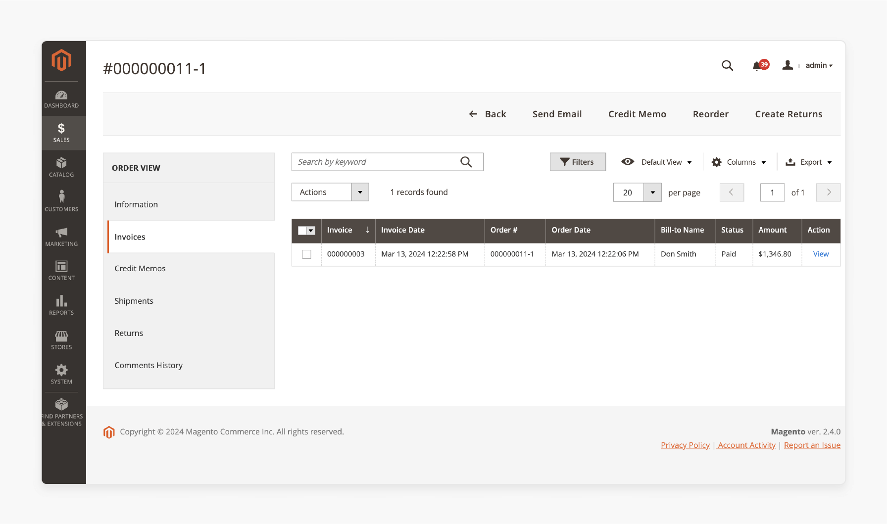Open the Filters panel
This screenshot has height=524, width=887.
[x=578, y=162]
